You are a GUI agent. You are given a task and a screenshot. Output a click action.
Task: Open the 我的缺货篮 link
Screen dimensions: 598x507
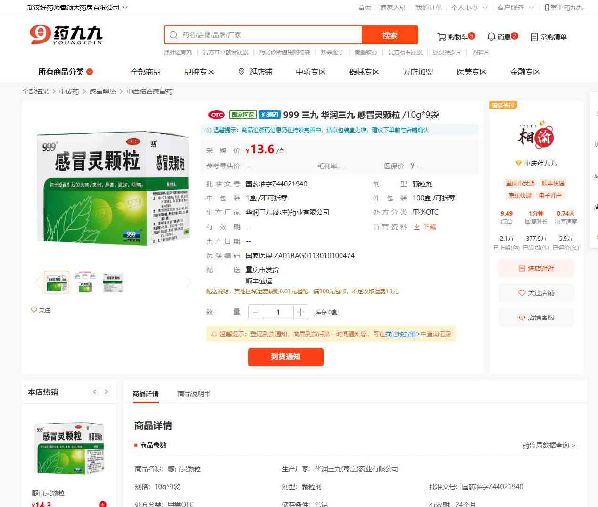[402, 334]
